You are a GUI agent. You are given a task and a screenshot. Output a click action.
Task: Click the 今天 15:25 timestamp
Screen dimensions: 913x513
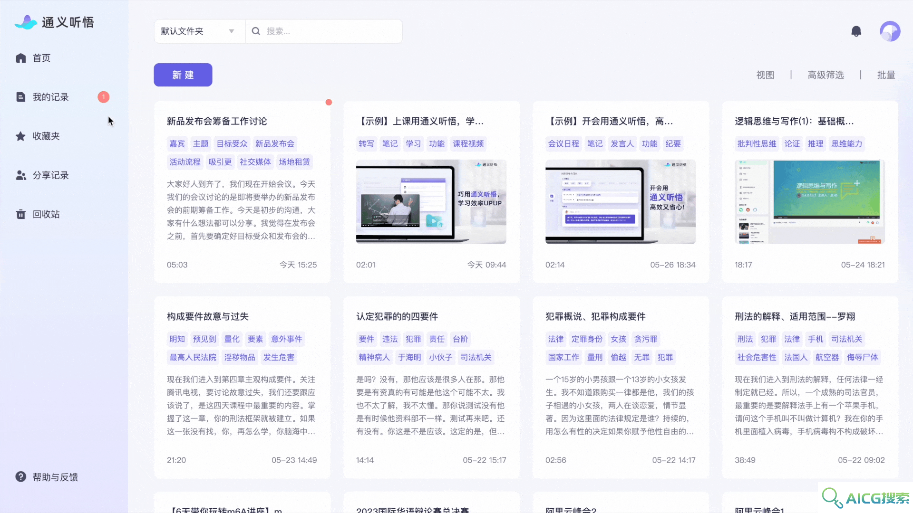coord(298,265)
